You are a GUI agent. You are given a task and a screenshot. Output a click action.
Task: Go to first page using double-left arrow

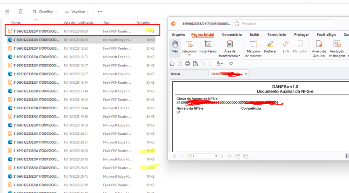pos(174,156)
